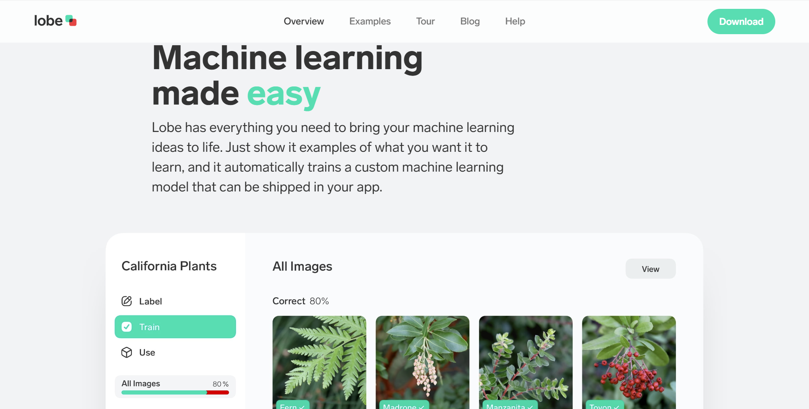Open the View dropdown button

(x=651, y=269)
